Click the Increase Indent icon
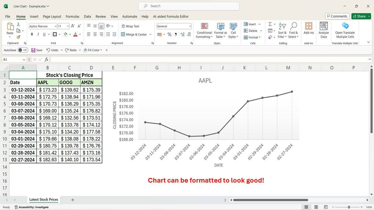The height and width of the screenshot is (210, 374). pos(114,34)
